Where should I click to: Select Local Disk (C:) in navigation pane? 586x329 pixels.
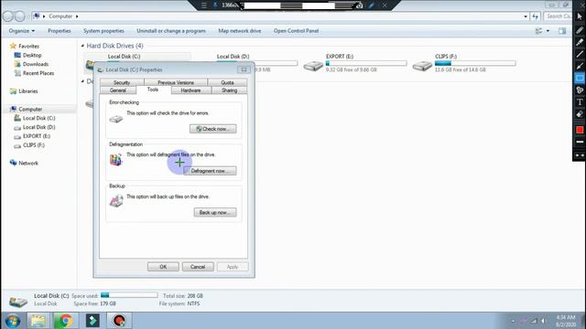pyautogui.click(x=35, y=118)
